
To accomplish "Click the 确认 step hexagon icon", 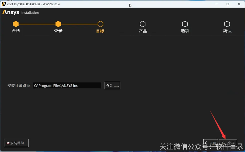I will pyautogui.click(x=227, y=24).
